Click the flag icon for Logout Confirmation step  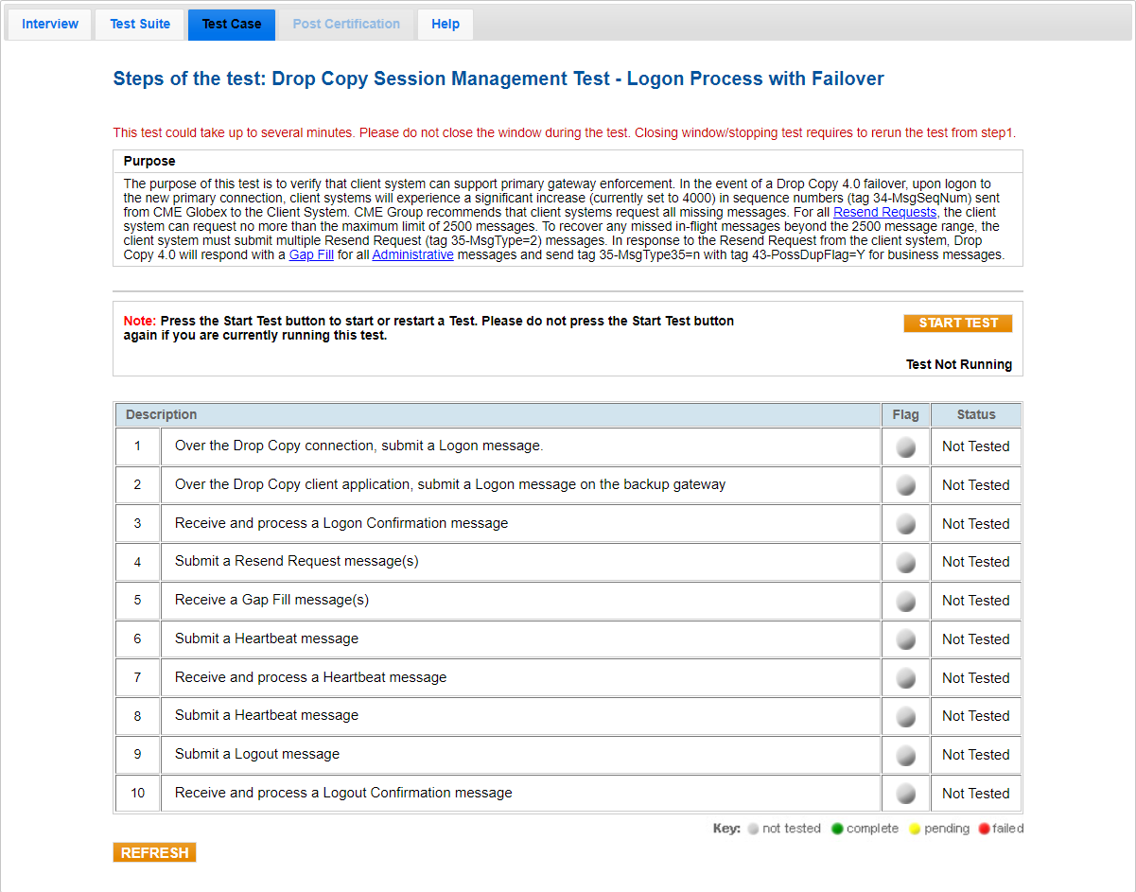(x=905, y=794)
